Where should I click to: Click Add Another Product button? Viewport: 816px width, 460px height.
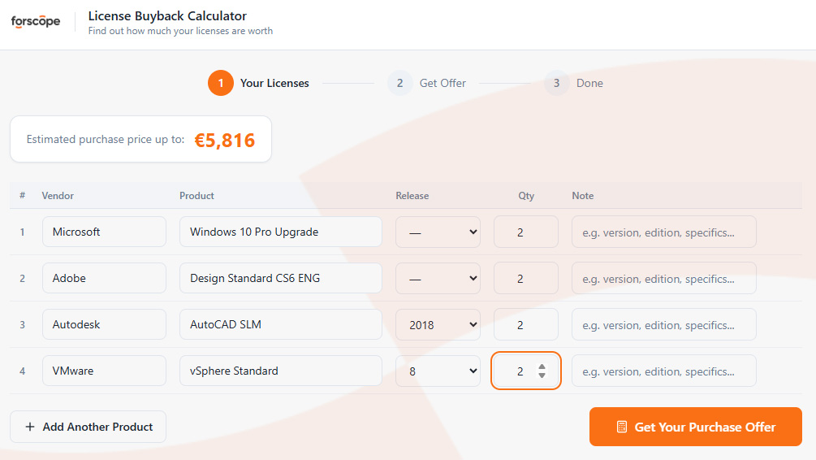88,427
